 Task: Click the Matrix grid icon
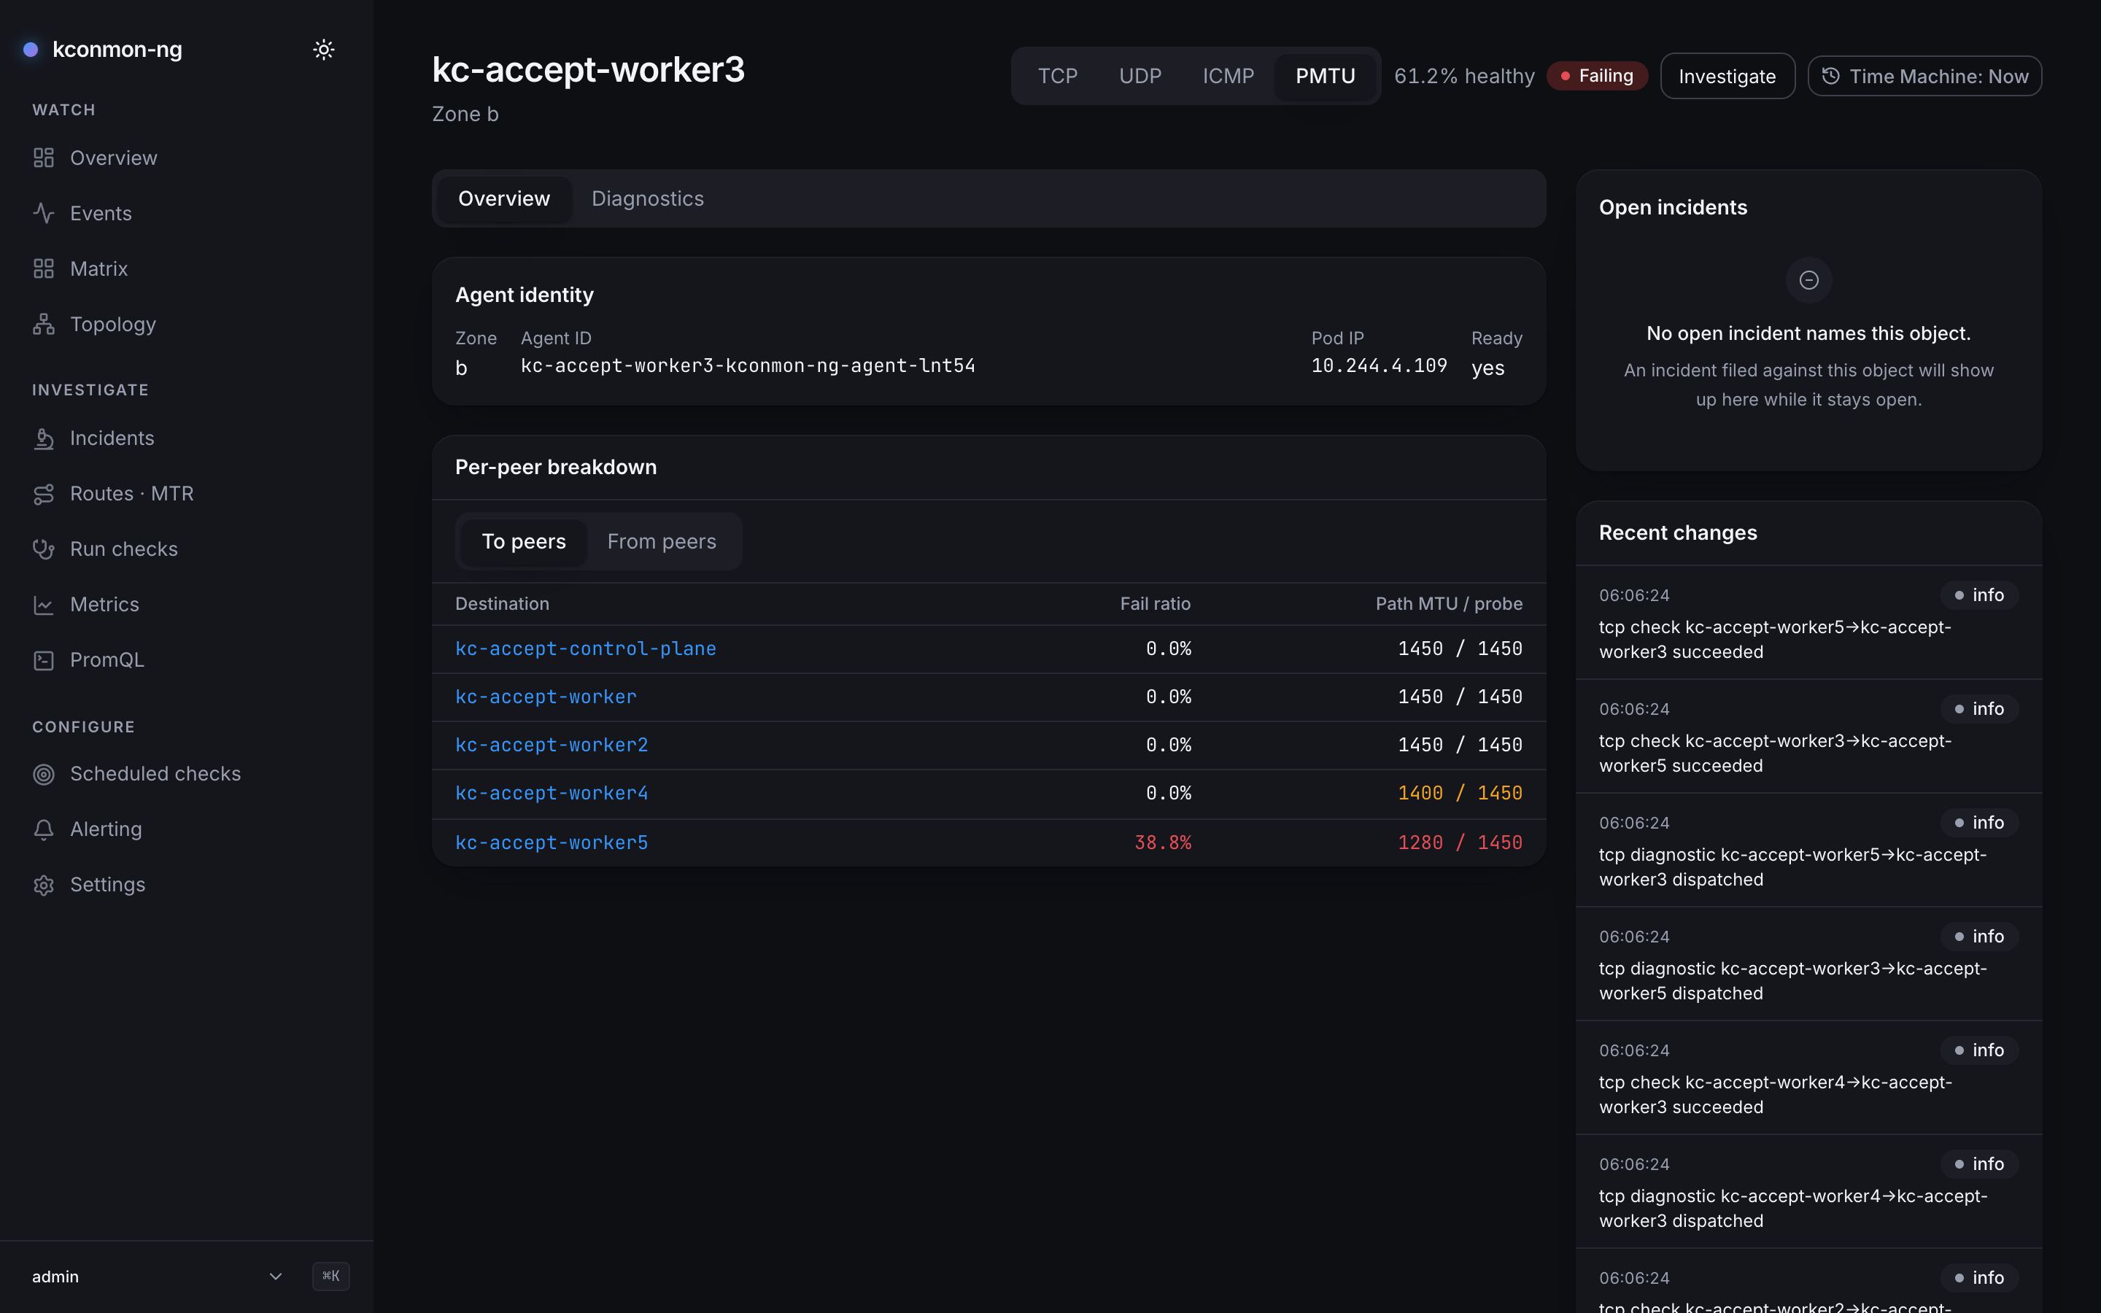pos(44,269)
